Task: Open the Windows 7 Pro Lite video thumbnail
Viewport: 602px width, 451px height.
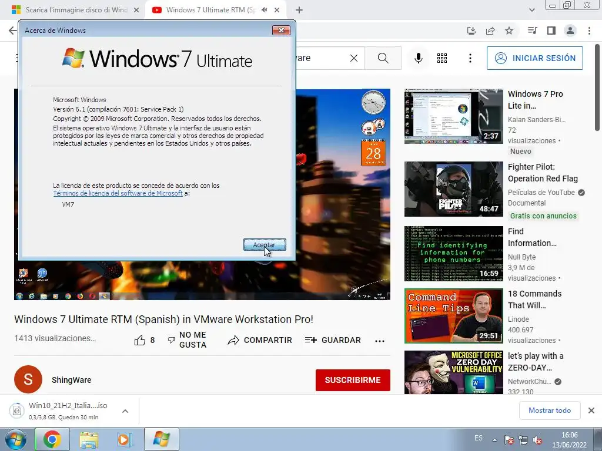Action: [453, 116]
